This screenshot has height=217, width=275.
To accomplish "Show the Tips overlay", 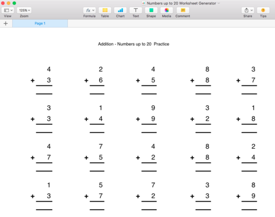I will click(x=263, y=10).
